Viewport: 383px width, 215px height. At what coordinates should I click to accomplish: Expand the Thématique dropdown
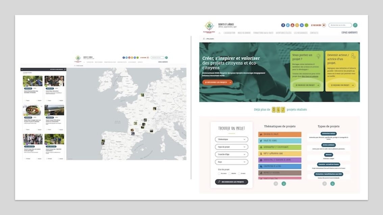coord(231,139)
